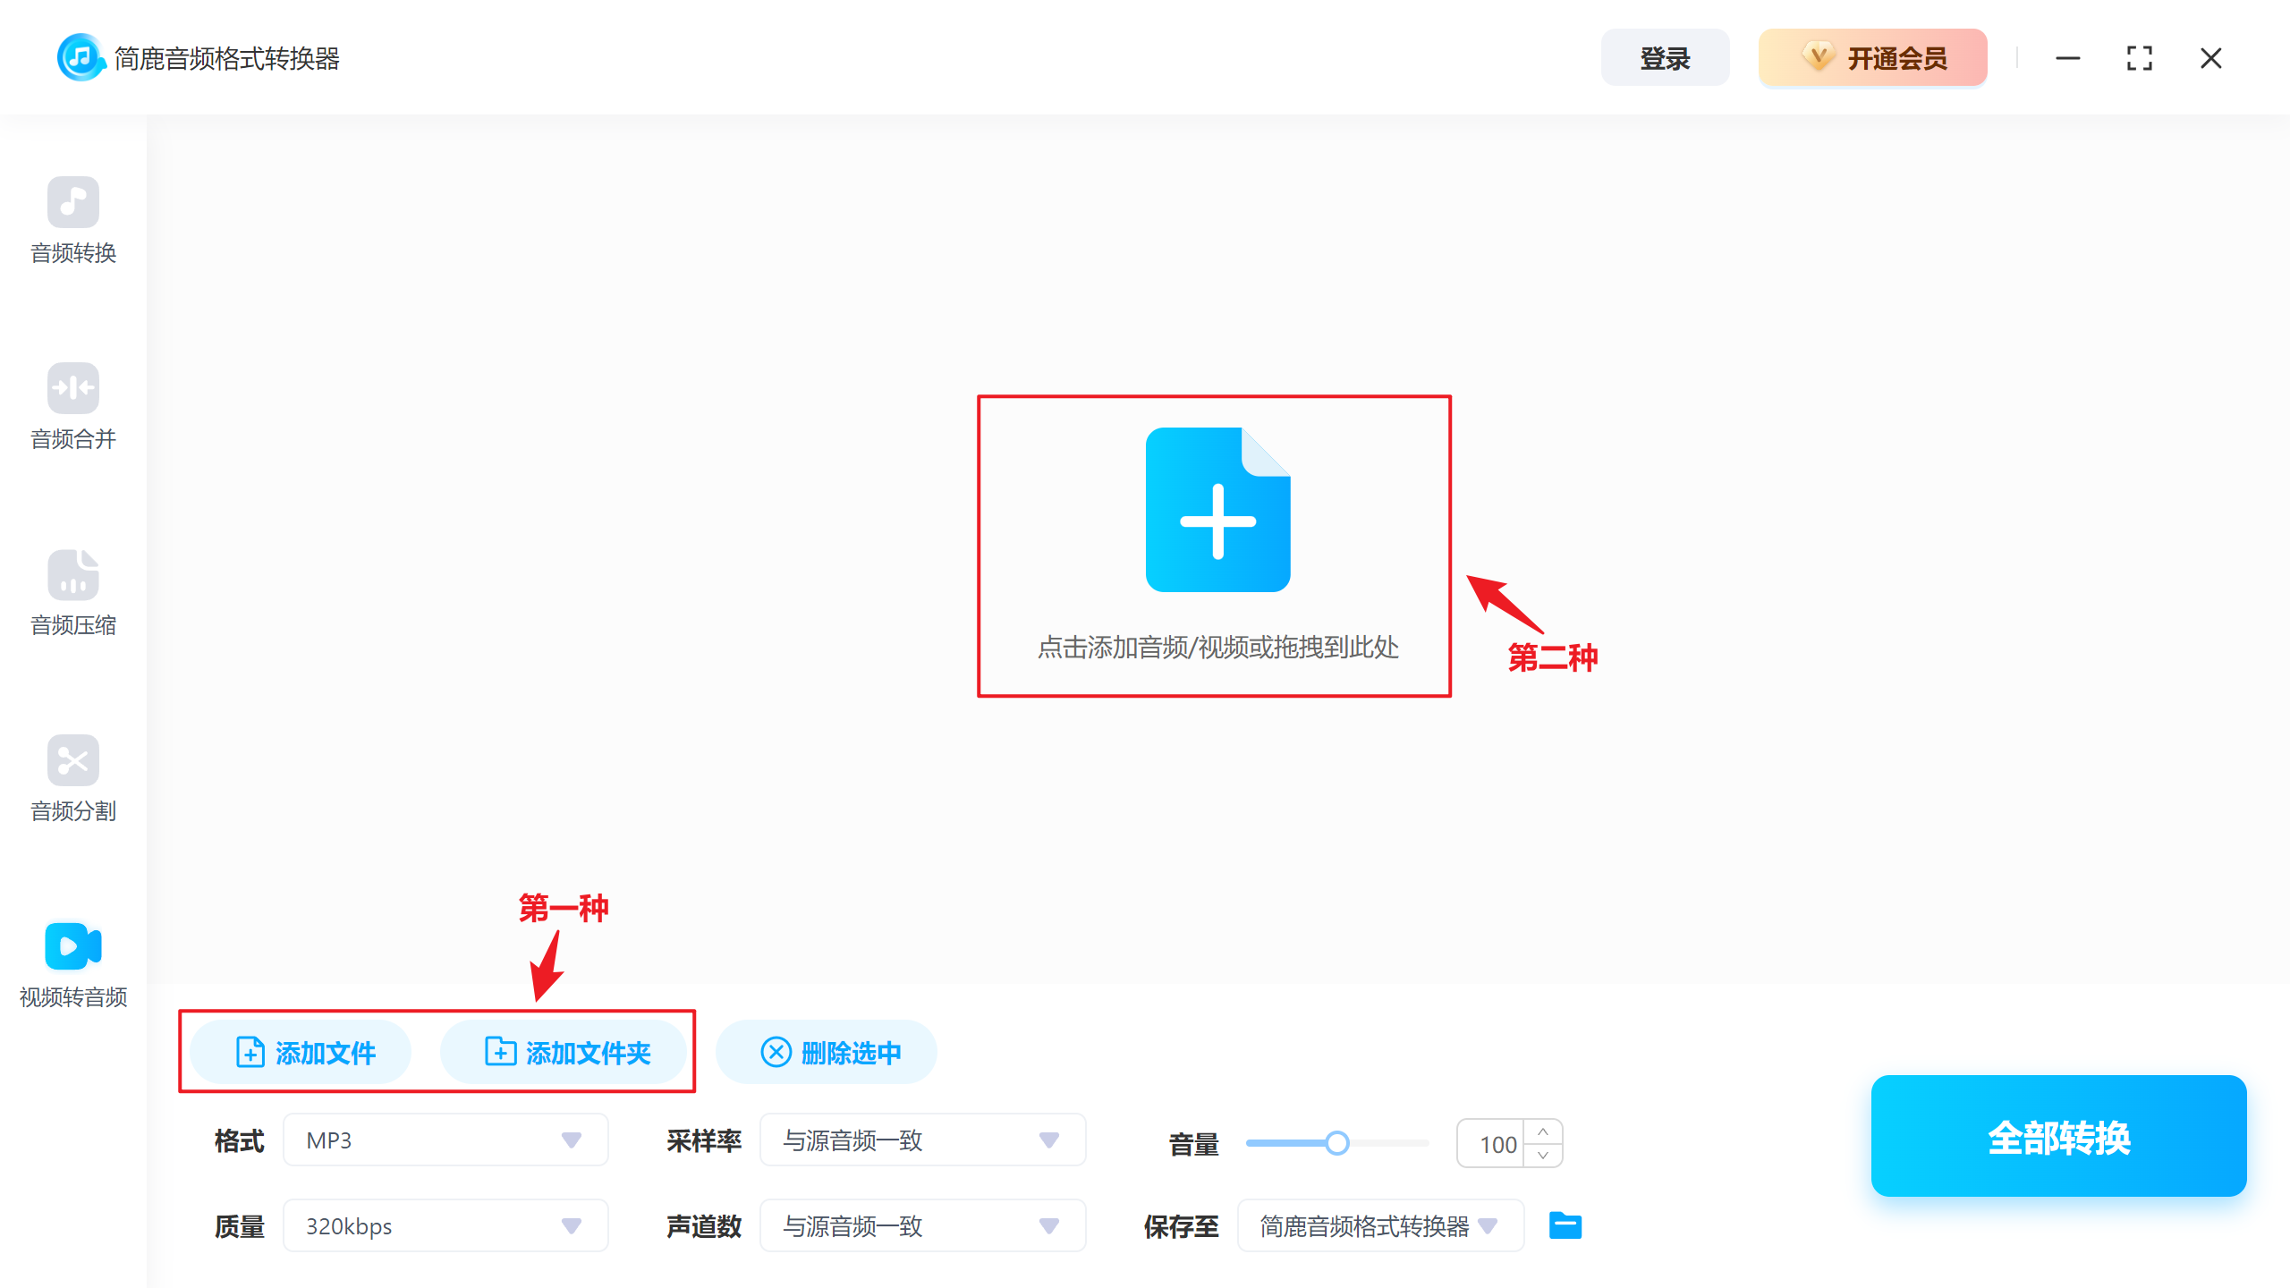Screen dimensions: 2290x1288
Task: Open the 采样率 与源音频一致 dropdown
Action: [1047, 1140]
